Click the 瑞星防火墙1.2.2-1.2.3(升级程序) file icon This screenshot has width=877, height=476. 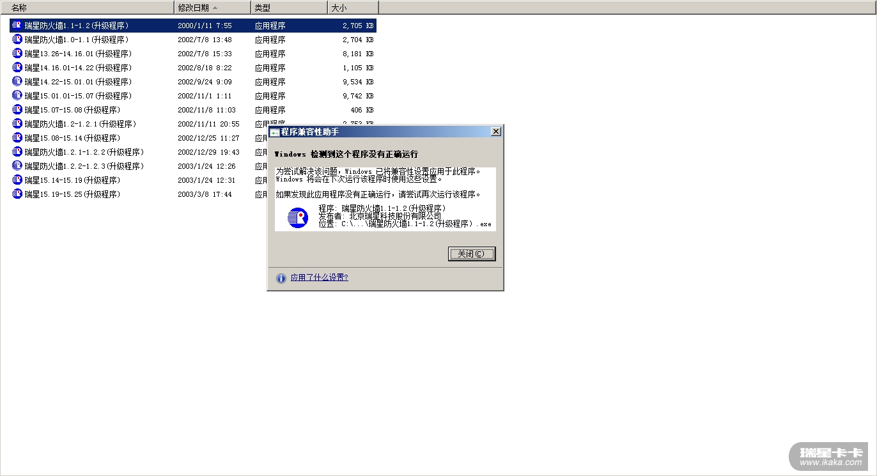point(17,166)
